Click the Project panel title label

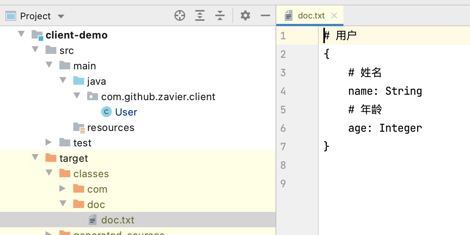coord(35,16)
